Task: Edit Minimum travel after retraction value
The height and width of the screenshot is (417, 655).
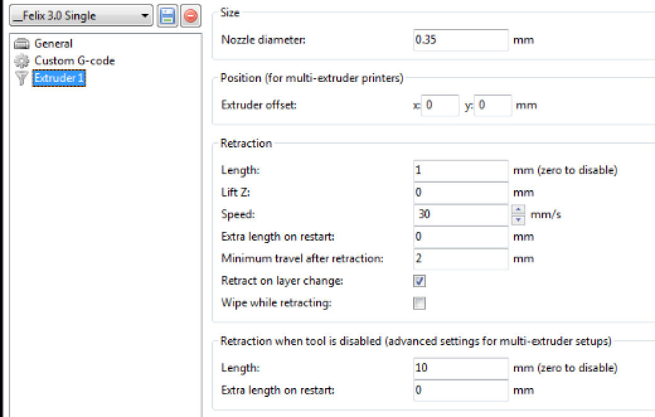Action: 460,258
